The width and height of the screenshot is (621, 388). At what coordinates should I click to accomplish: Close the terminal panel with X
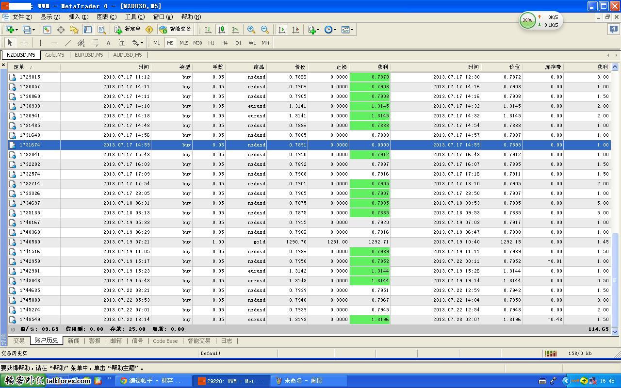pyautogui.click(x=3, y=65)
